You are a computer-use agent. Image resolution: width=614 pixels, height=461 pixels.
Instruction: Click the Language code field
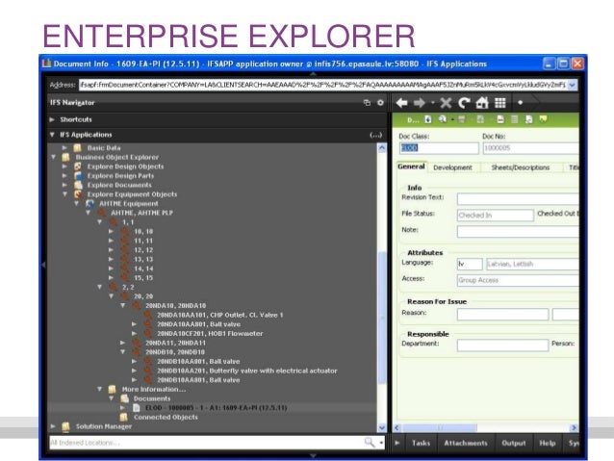(x=470, y=264)
